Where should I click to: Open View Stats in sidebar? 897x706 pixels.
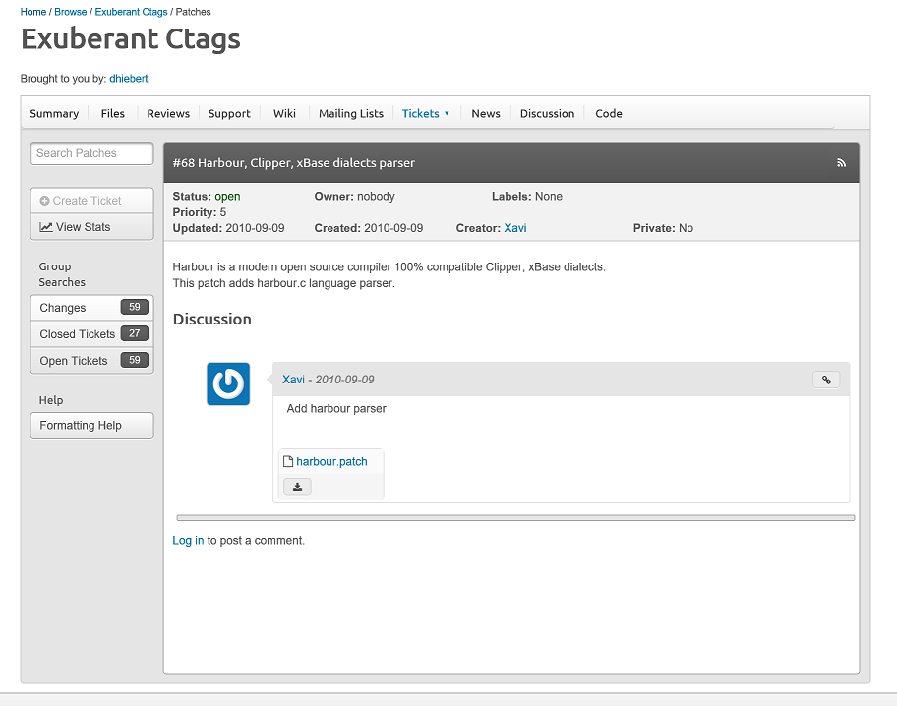[91, 227]
